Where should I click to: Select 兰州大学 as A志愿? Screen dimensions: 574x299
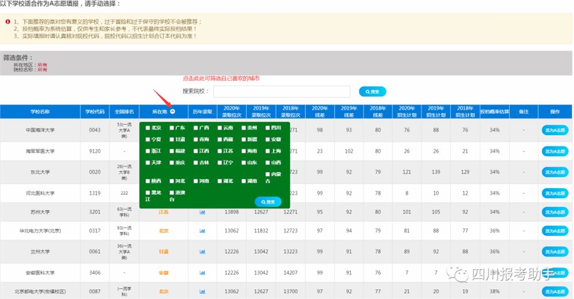[555, 252]
